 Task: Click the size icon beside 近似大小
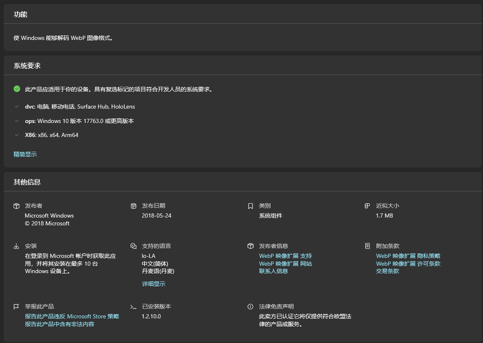pos(367,206)
